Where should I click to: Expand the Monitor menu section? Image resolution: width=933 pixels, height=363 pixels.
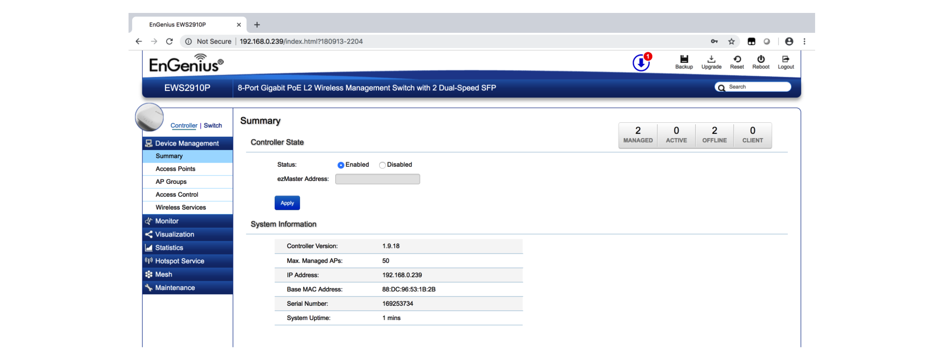tap(188, 221)
